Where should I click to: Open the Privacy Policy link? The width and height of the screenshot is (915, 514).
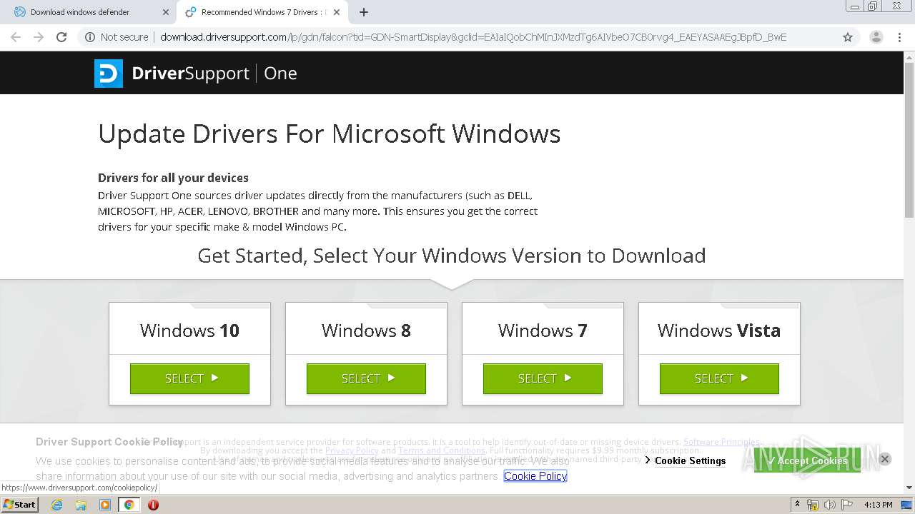352,450
